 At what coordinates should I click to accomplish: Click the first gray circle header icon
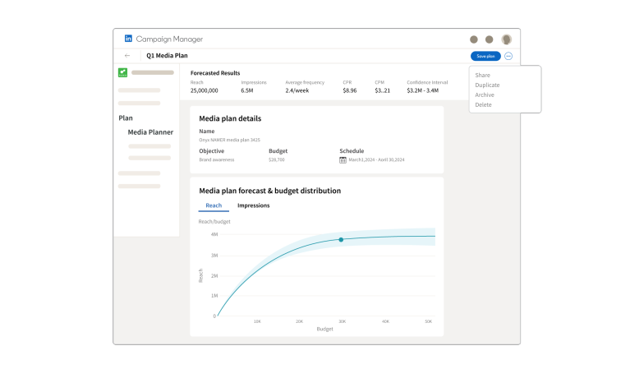point(473,39)
